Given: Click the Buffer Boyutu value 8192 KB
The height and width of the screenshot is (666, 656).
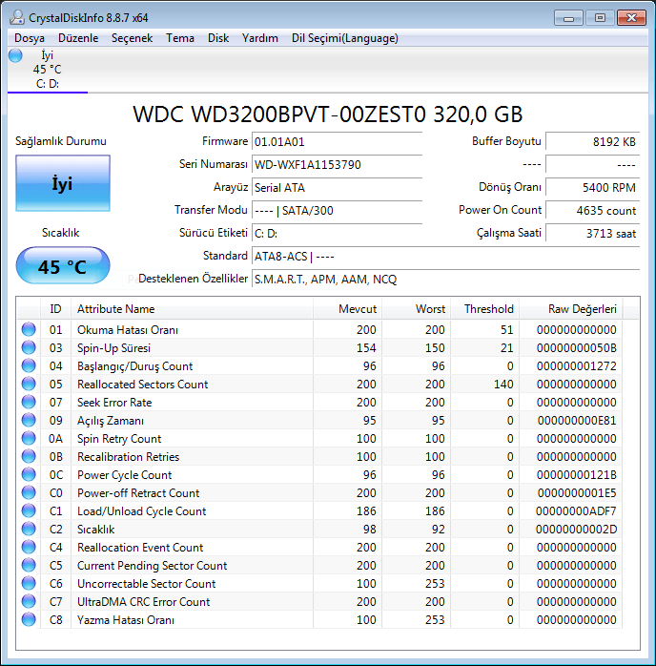Looking at the screenshot, I should click(592, 141).
